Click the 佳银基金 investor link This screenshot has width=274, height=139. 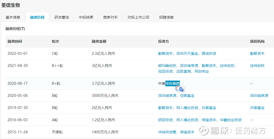187,96
